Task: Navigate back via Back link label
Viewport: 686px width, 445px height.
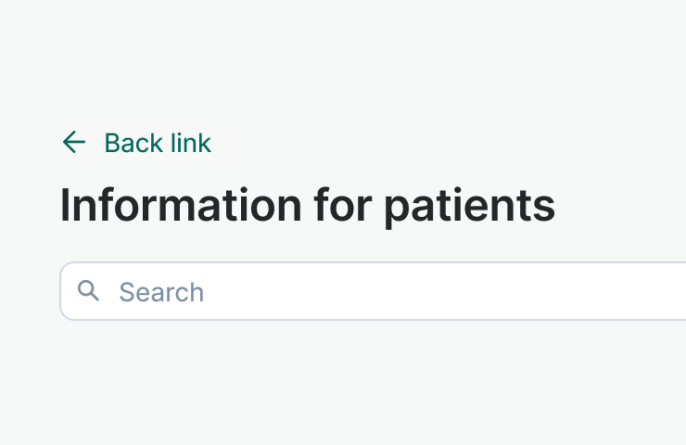Action: pos(158,143)
